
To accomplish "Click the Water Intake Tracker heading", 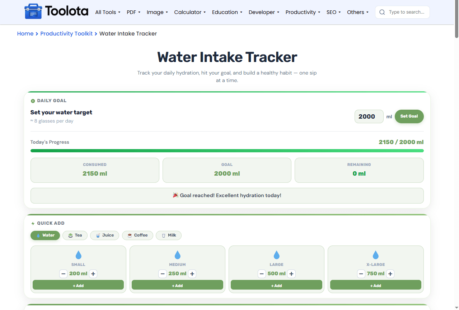I will click(227, 57).
